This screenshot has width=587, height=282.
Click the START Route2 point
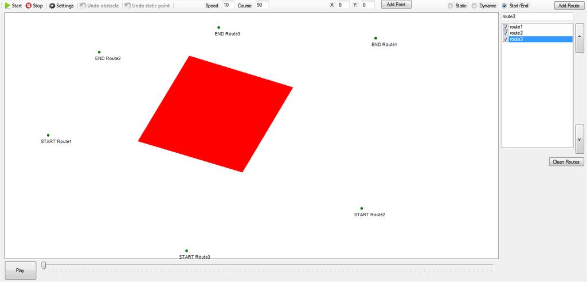[362, 208]
